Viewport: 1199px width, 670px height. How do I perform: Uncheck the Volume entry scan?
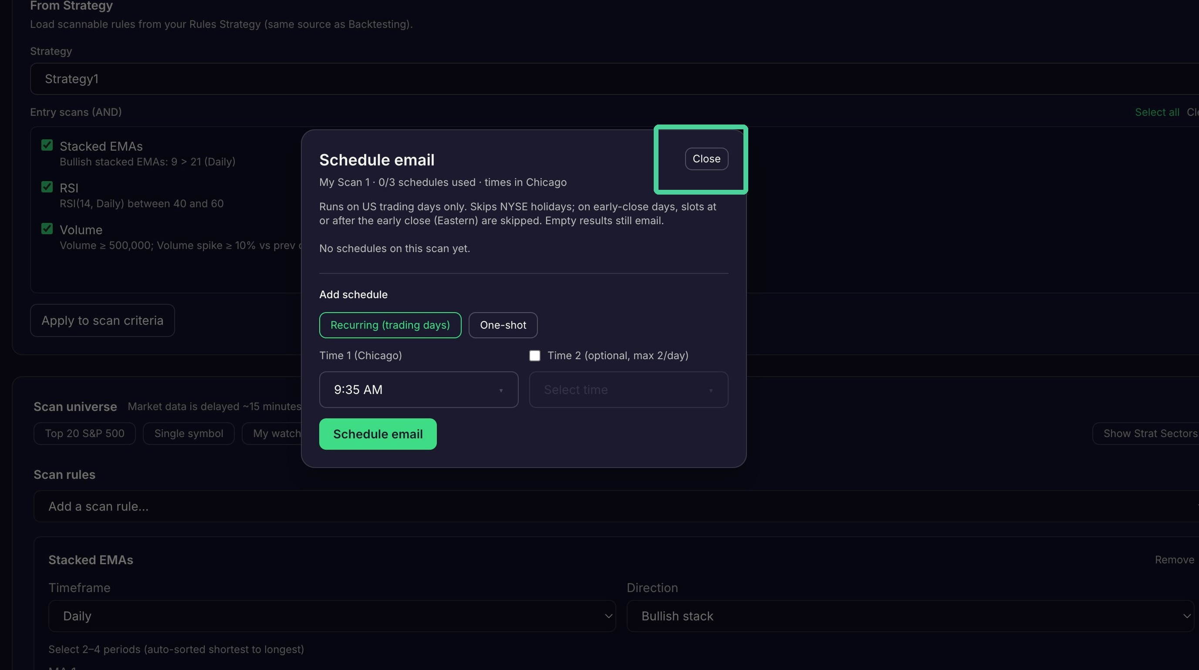47,229
